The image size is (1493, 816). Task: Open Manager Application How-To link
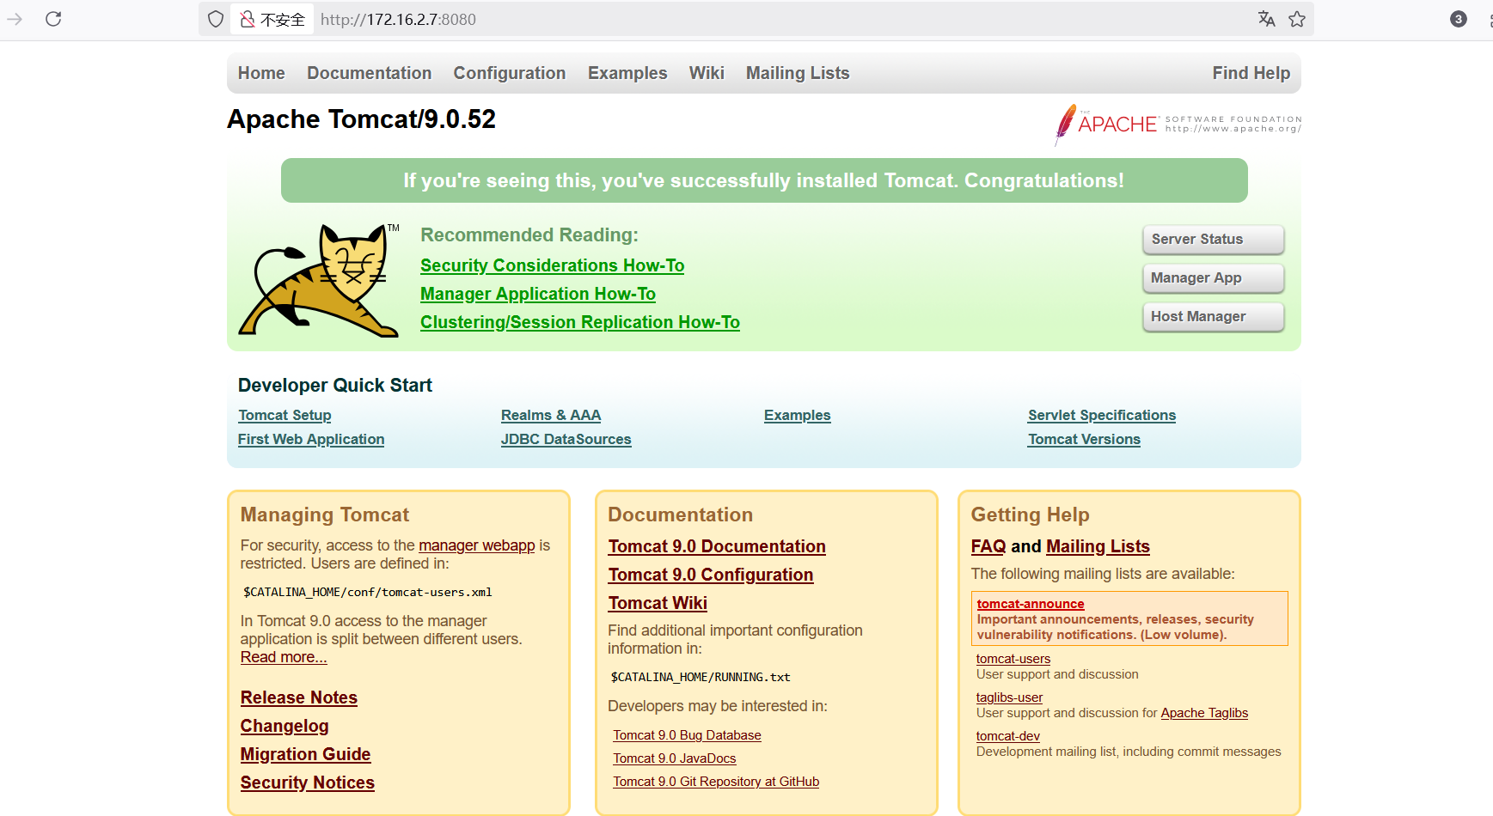(x=538, y=294)
